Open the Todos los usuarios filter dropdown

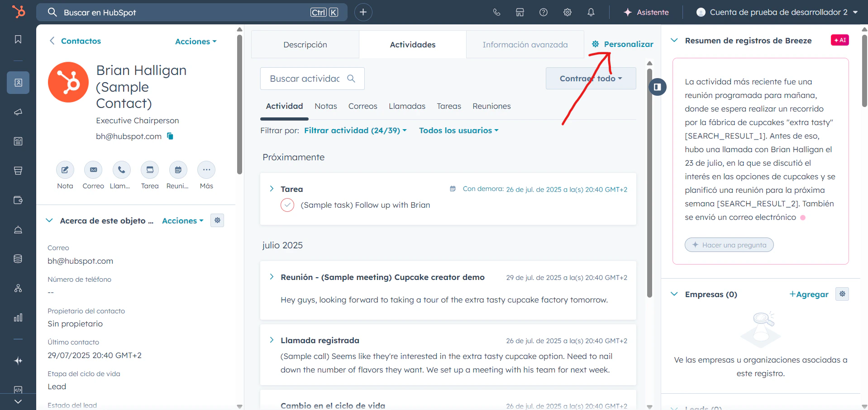click(458, 130)
